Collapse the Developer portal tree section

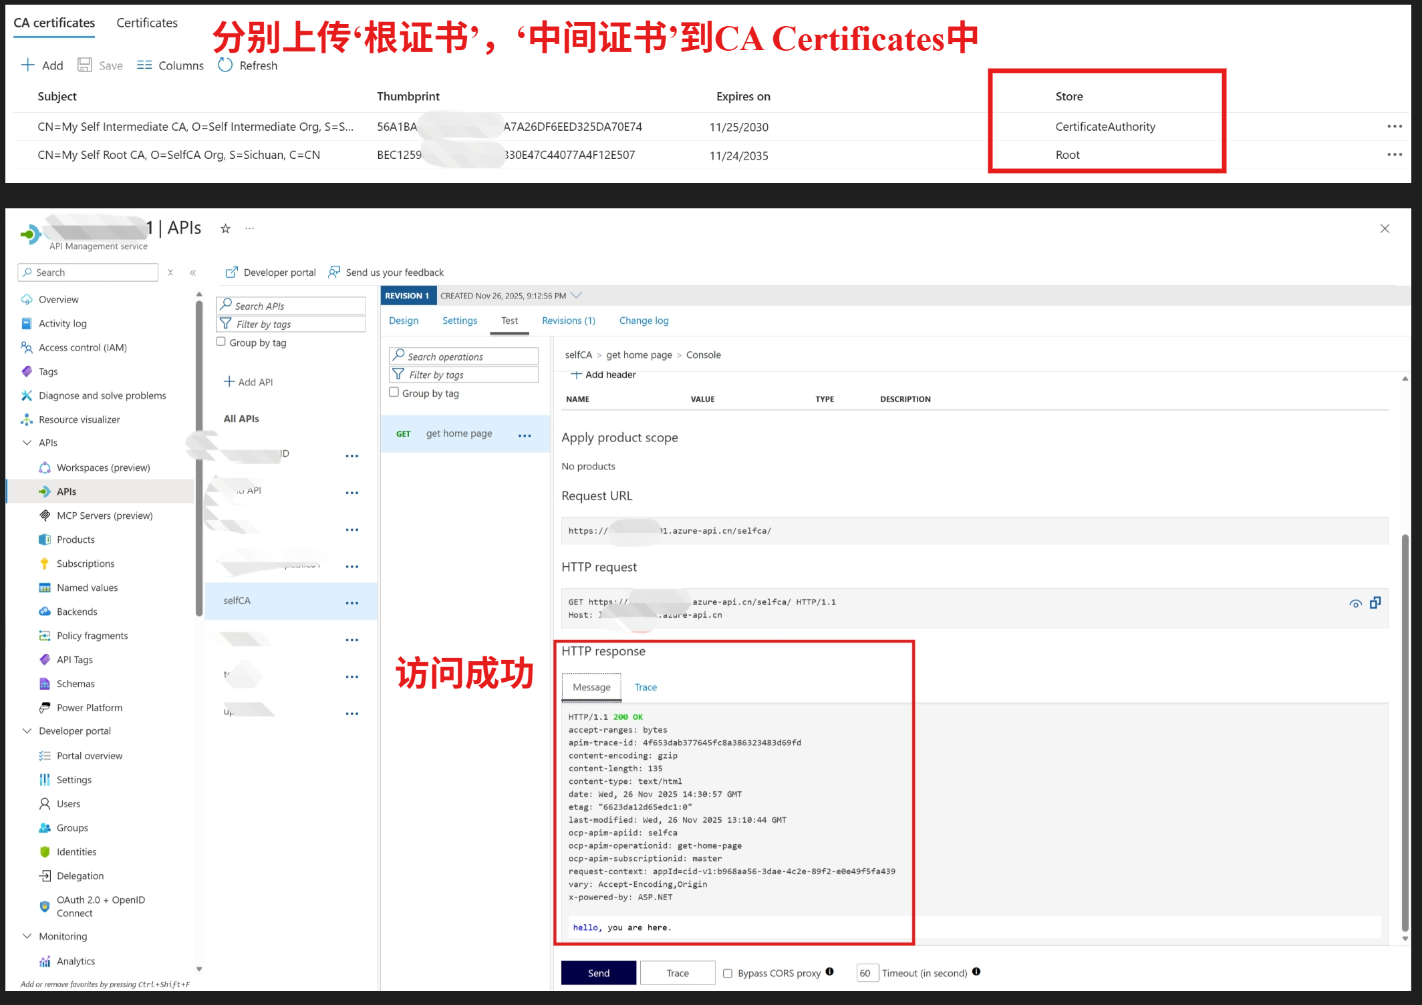tap(27, 731)
